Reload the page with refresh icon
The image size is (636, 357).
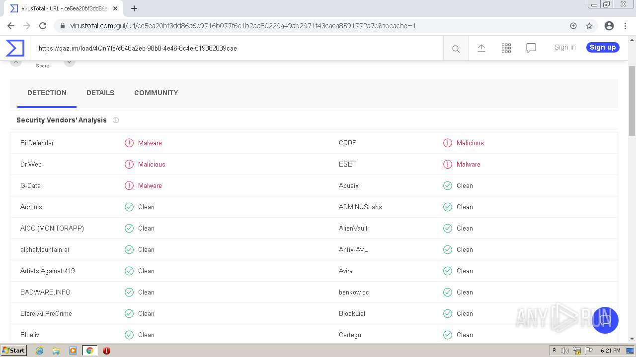pyautogui.click(x=43, y=26)
